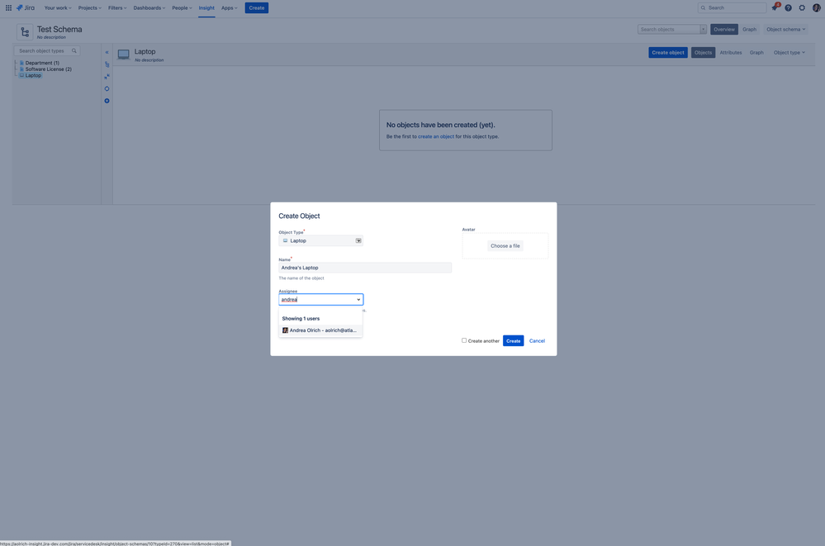Click Create in the dialog
Image resolution: width=825 pixels, height=546 pixels.
tap(513, 340)
